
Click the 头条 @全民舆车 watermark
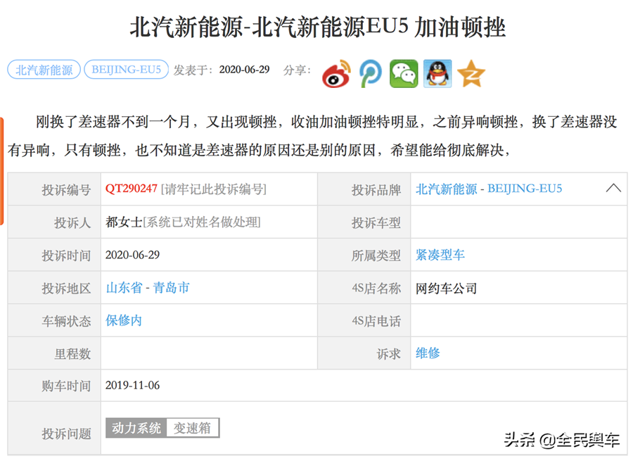(x=561, y=440)
